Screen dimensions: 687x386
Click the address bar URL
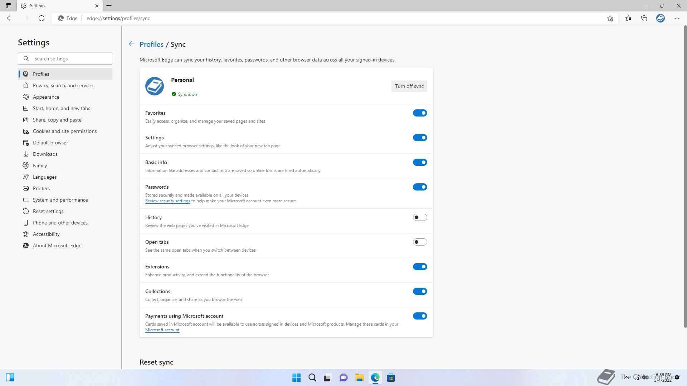(x=118, y=18)
